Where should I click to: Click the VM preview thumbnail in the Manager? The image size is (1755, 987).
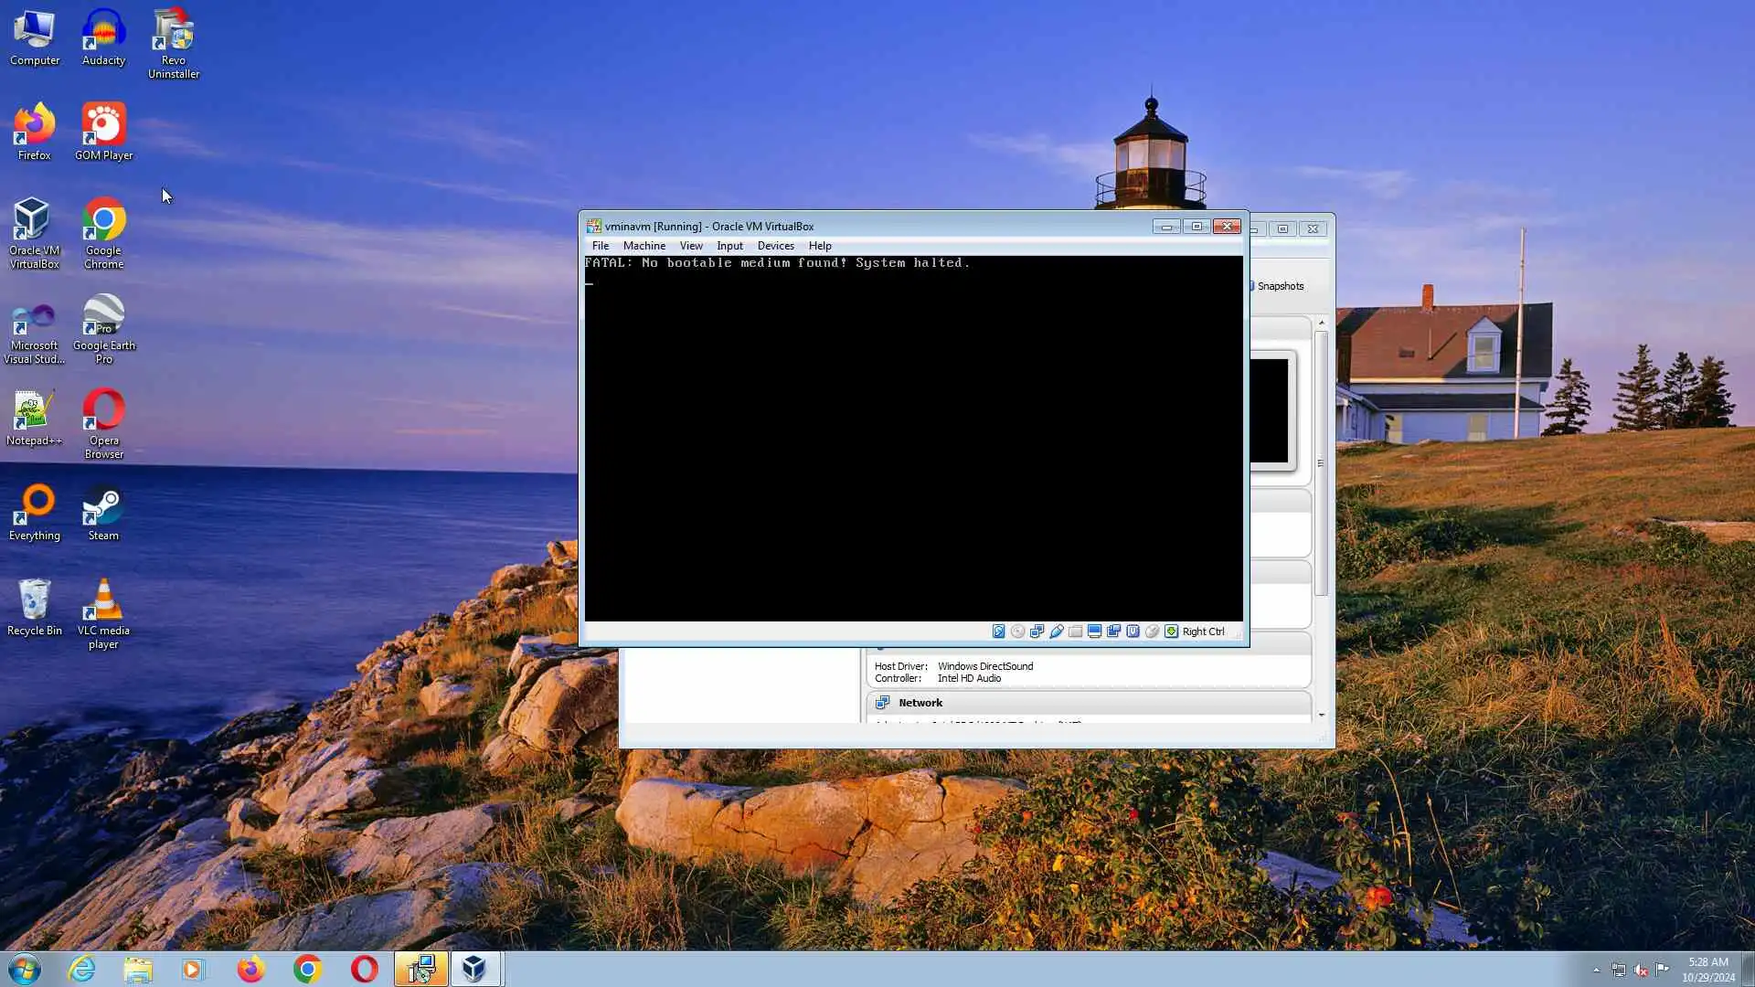point(1271,411)
